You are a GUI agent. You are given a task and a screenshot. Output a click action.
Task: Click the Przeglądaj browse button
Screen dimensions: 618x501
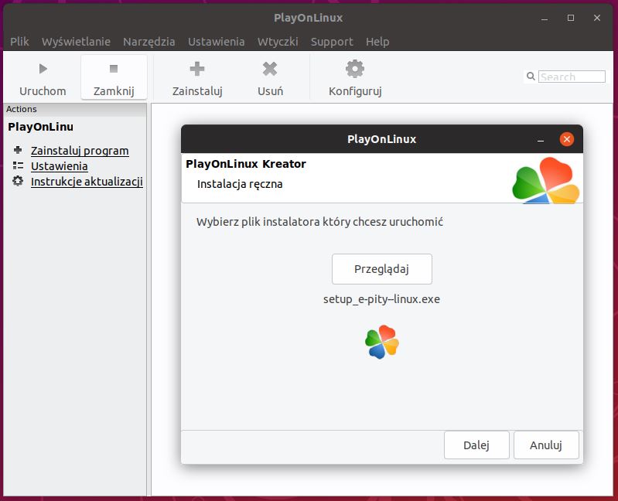(x=381, y=269)
